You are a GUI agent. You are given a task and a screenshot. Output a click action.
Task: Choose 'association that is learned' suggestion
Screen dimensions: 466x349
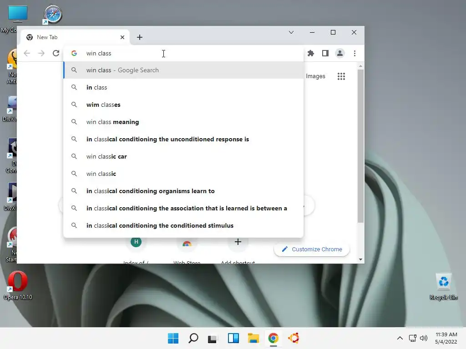point(183,208)
